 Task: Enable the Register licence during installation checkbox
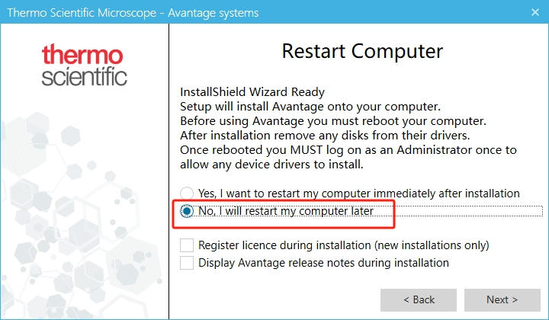click(x=187, y=245)
